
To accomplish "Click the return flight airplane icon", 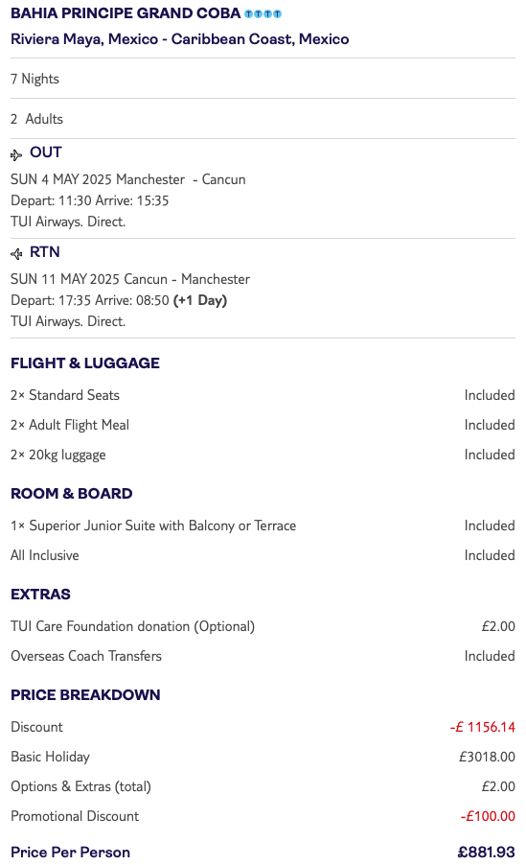I will point(16,254).
